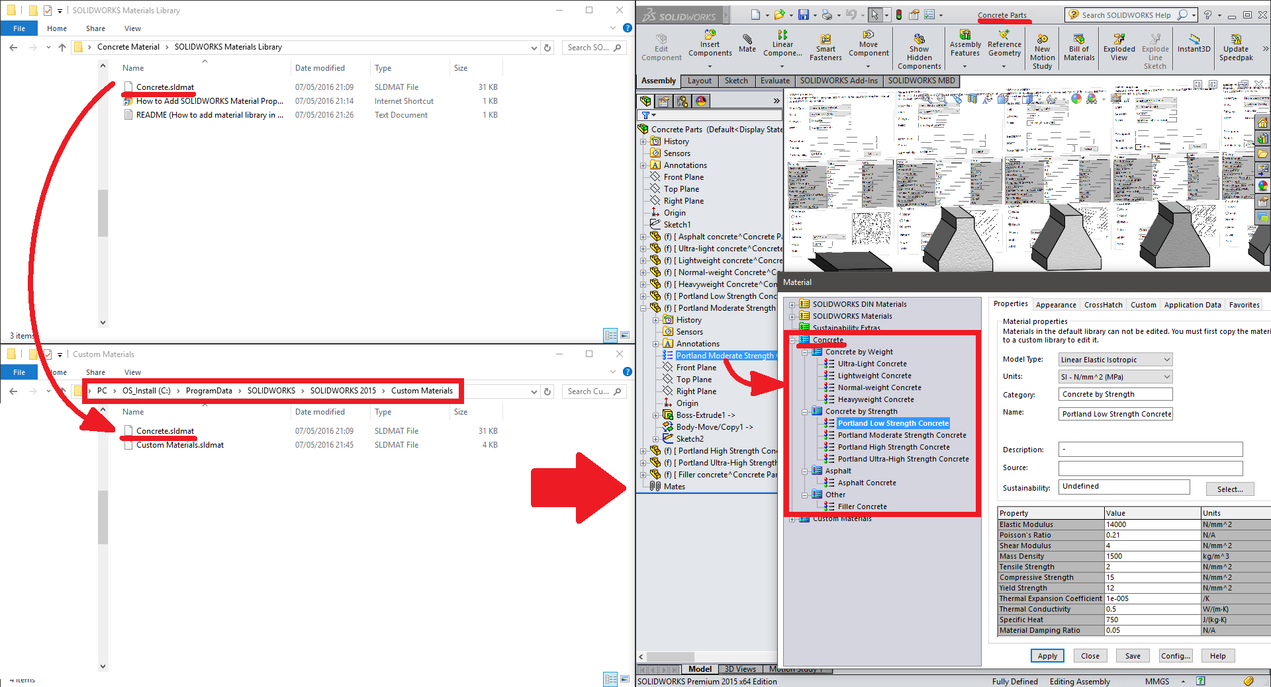Click the Apply button
1271x687 pixels.
[x=1047, y=656]
